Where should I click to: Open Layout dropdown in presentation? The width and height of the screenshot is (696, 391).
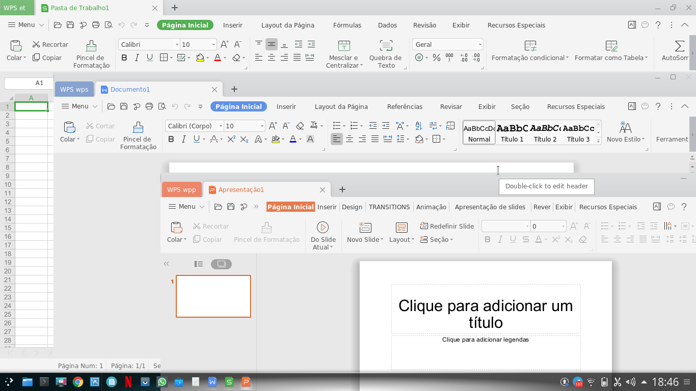tap(402, 233)
